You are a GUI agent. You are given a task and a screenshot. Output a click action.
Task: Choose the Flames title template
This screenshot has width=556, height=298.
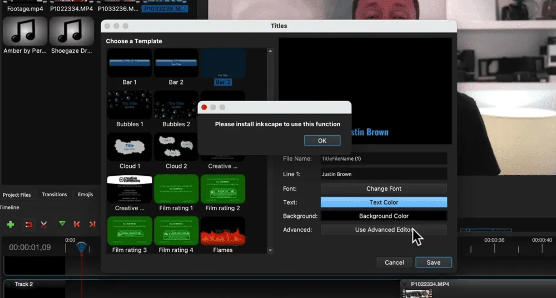click(223, 231)
